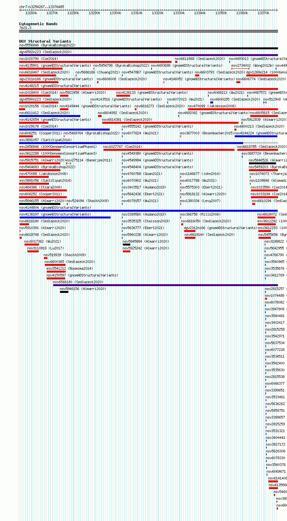Click the purple bar under nsv6566180
The height and width of the screenshot is (521, 287).
165,285
